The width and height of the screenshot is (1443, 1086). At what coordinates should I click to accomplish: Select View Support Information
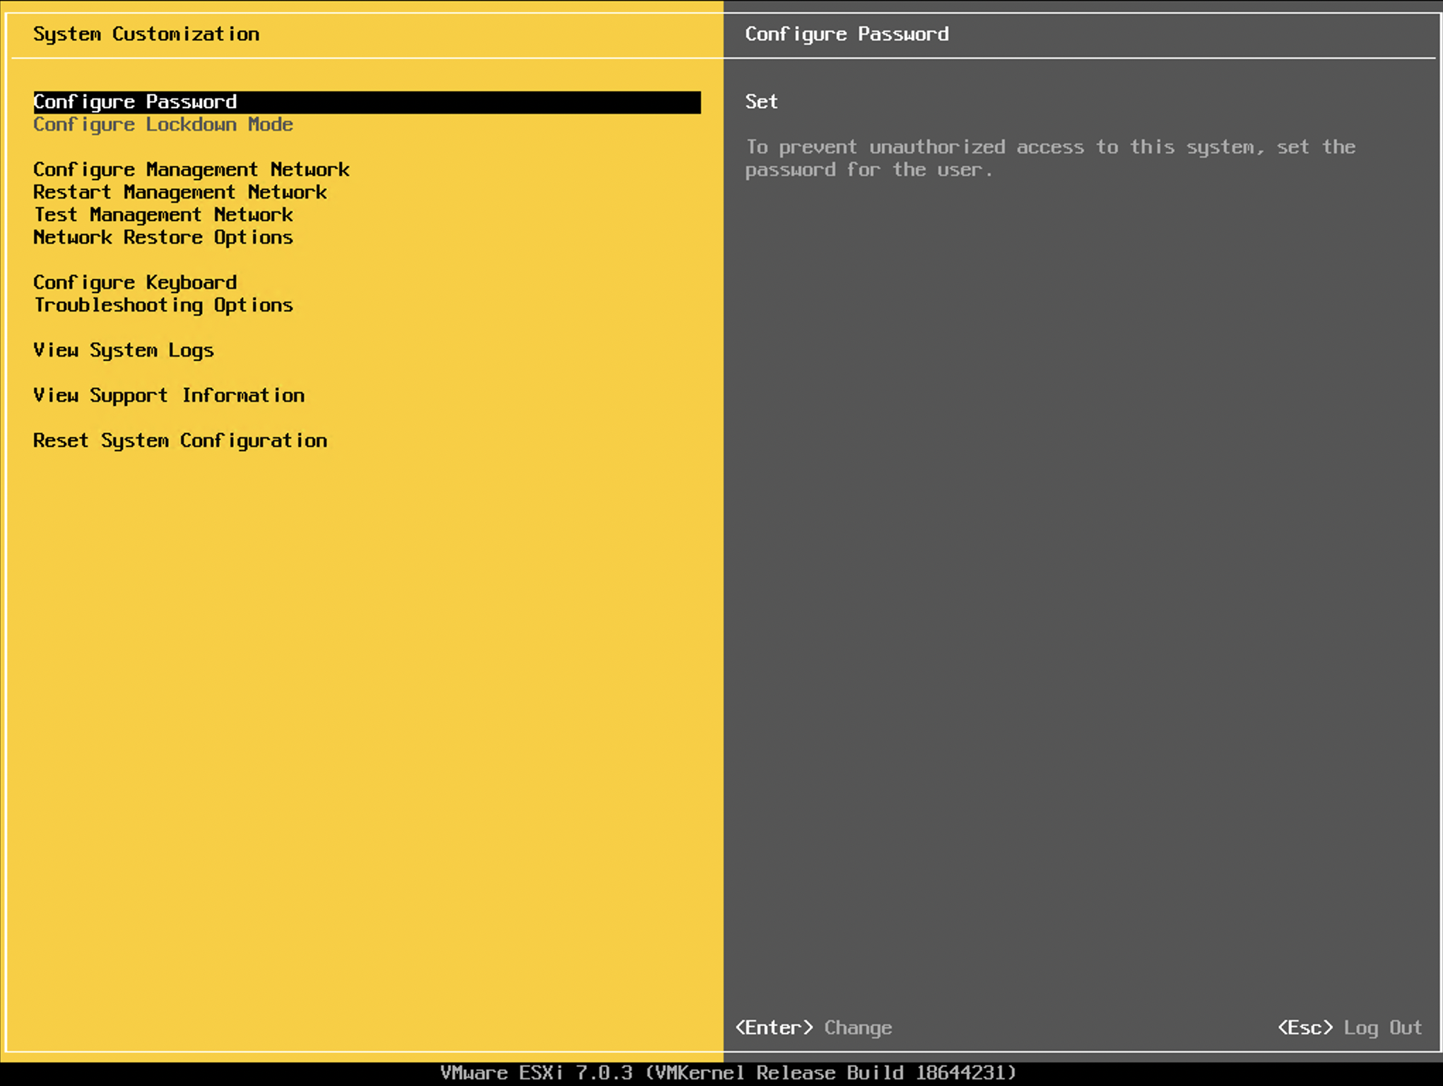tap(169, 395)
